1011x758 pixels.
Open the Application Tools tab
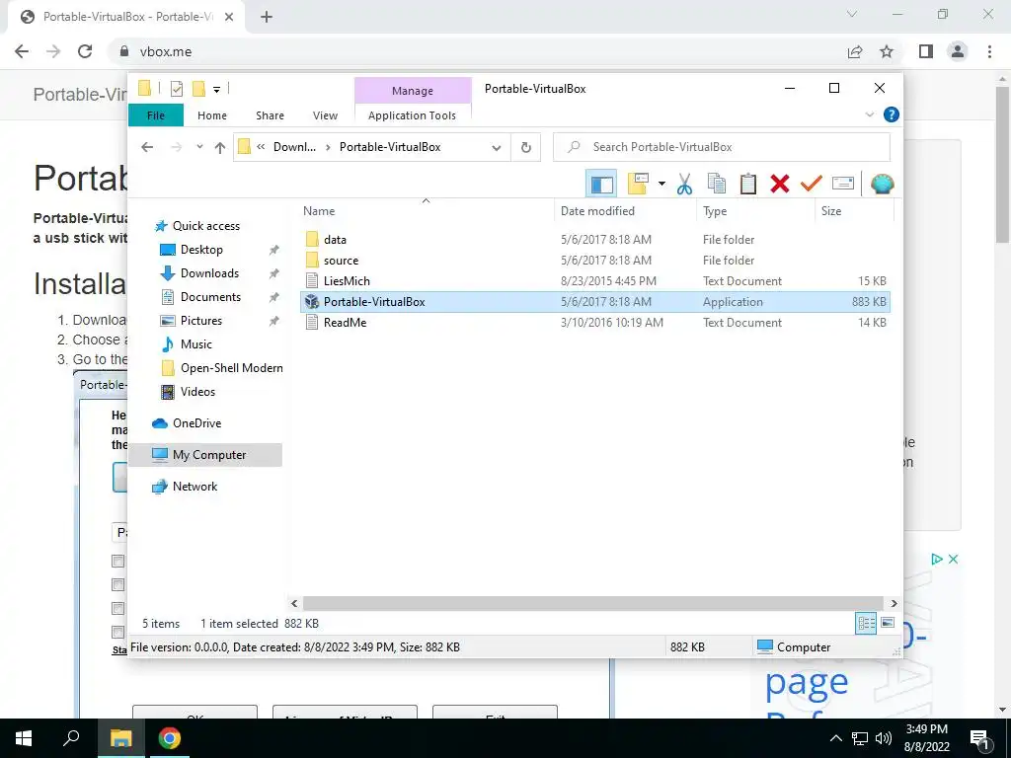(412, 115)
